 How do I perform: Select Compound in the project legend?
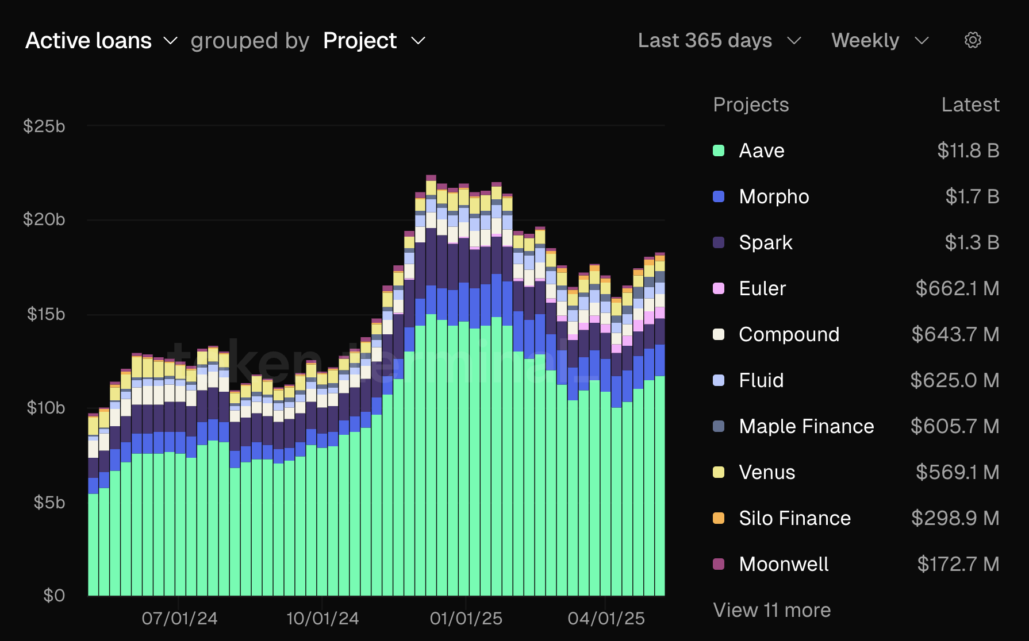tap(789, 334)
